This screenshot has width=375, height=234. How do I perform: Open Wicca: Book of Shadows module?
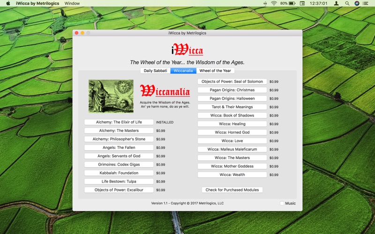232,115
